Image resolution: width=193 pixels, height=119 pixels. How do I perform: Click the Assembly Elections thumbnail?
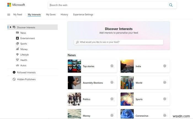[74, 83]
